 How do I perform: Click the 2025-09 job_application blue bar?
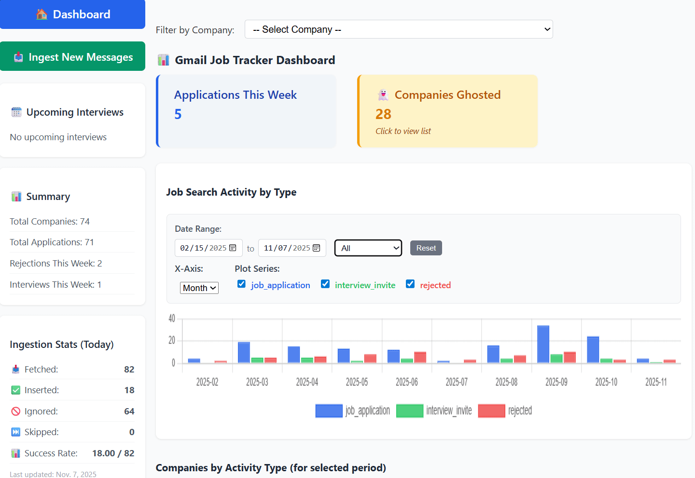coord(543,344)
